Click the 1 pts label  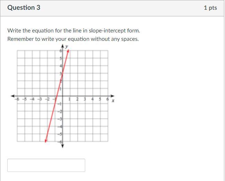pyautogui.click(x=210, y=8)
